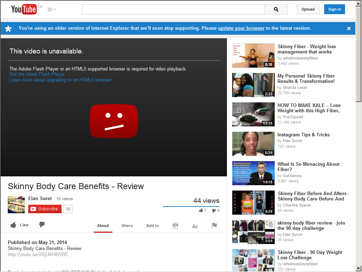Open 'Skinny Fiber - Weight loss management' title
The height and width of the screenshot is (272, 362).
(306, 49)
